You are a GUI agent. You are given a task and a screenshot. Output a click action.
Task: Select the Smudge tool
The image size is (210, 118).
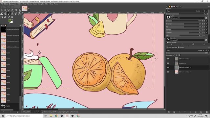click(19, 14)
